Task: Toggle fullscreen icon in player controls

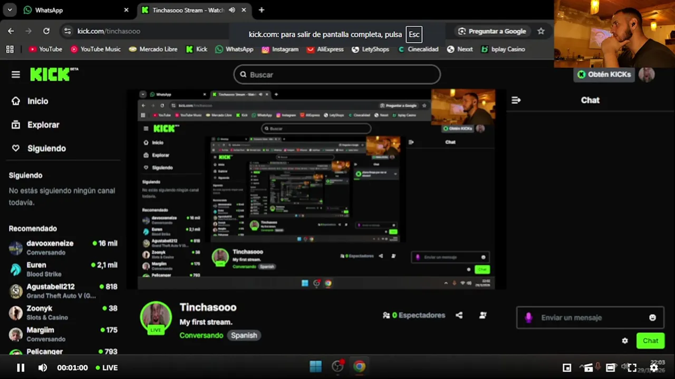Action: (632, 368)
